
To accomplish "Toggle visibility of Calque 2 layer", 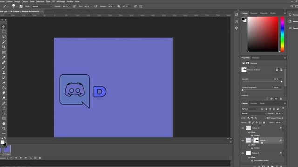I will [243, 141].
